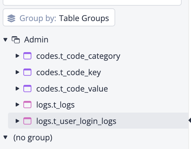Collapse the Admin group

5,40
